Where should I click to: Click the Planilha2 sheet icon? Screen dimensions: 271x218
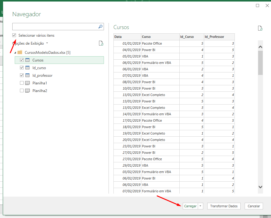tap(28, 91)
